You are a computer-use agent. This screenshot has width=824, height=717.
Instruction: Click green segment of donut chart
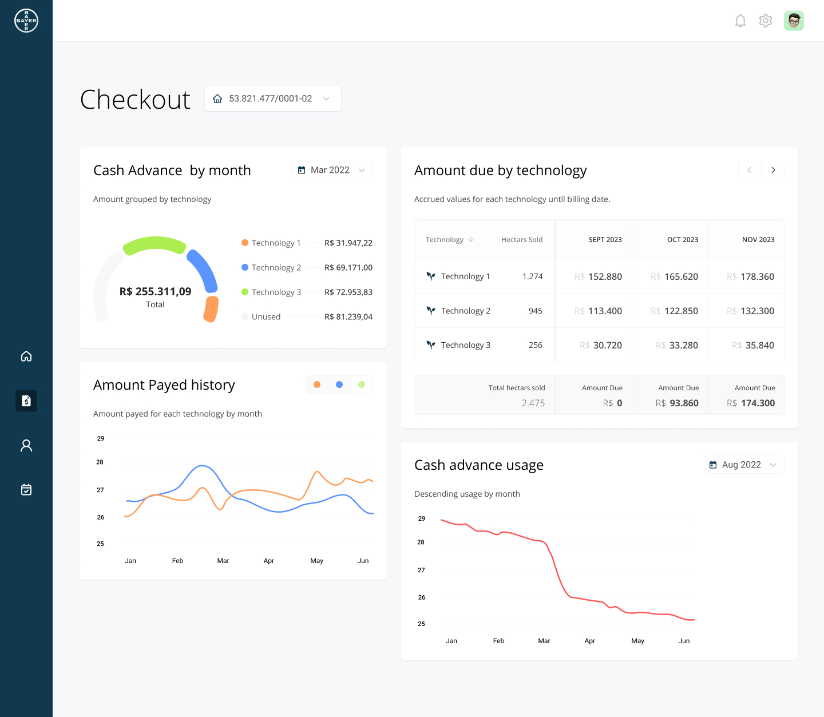(154, 244)
